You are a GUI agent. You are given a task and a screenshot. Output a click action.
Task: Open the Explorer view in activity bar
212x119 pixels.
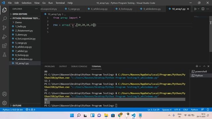(x=4, y=10)
